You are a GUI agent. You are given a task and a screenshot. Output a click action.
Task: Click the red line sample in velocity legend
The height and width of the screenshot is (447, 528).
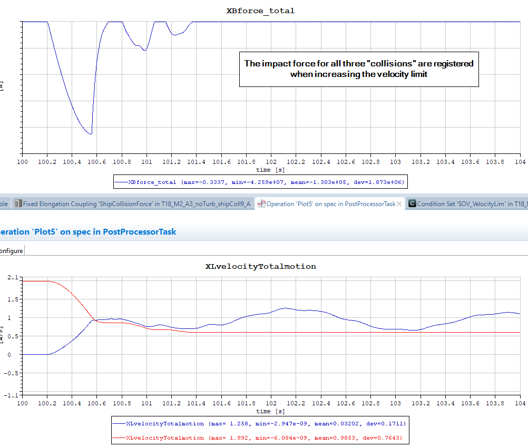point(119,438)
